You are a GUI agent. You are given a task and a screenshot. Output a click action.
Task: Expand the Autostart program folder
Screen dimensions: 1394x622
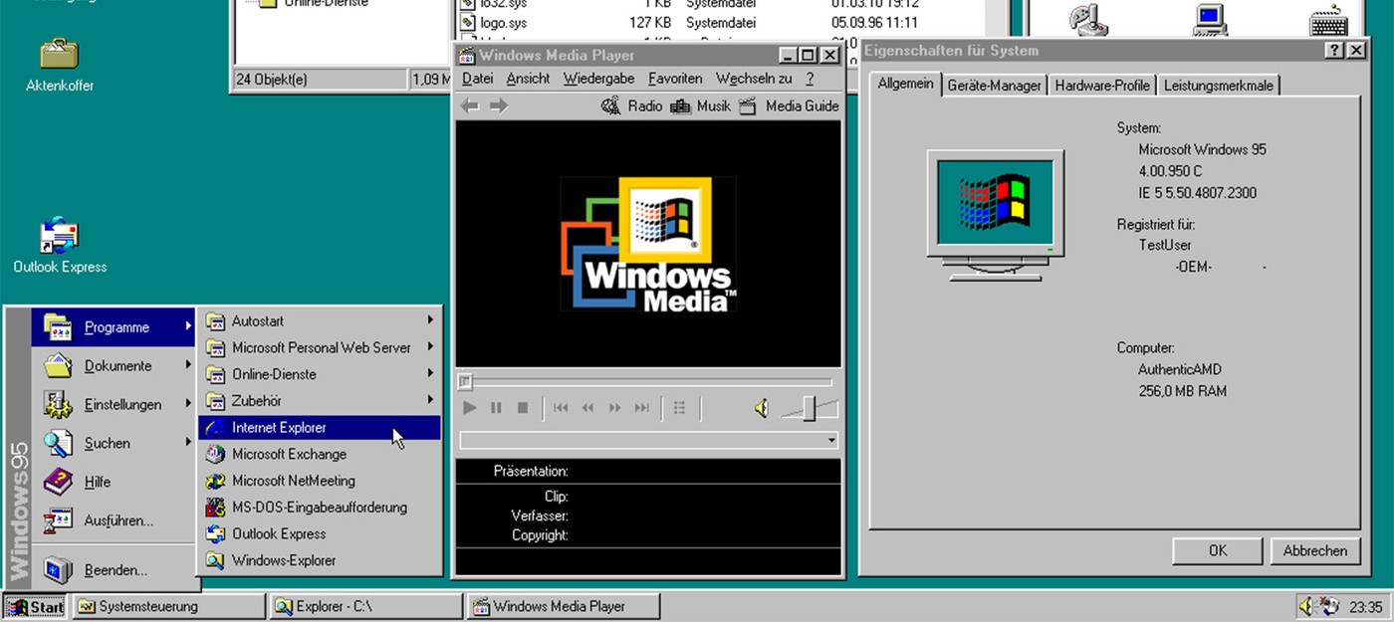tap(320, 320)
